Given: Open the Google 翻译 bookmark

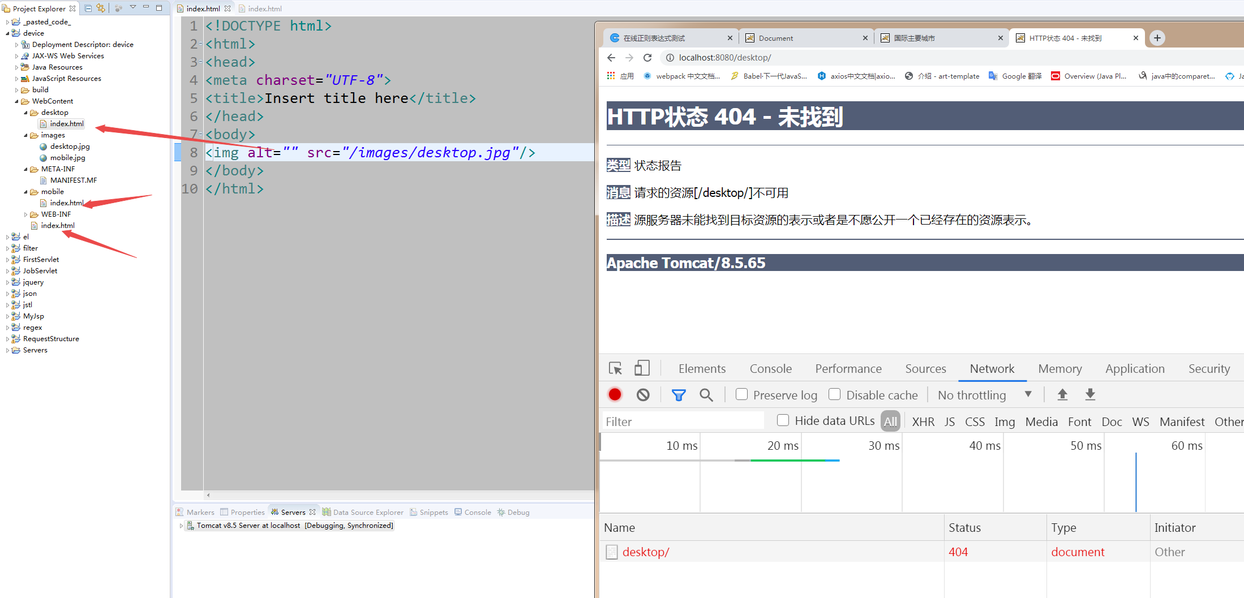Looking at the screenshot, I should pos(1015,76).
